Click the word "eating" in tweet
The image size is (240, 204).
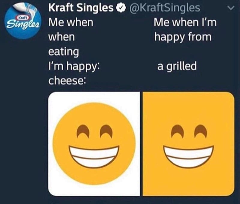(64, 52)
